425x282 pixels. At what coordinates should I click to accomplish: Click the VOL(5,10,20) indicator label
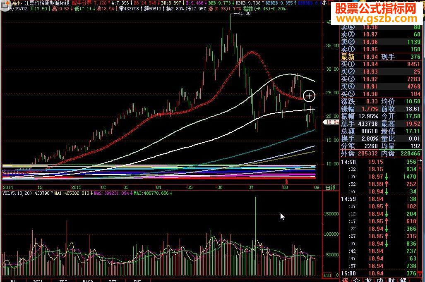coord(17,193)
